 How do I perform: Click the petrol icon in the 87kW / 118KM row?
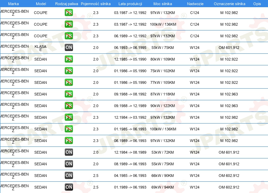point(69,94)
